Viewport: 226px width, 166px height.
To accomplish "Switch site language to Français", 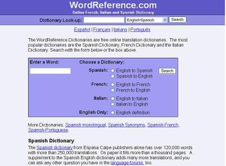I will click(102, 29).
